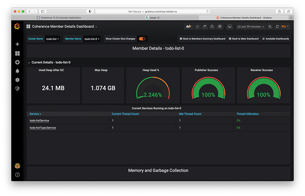Open the Server Admin shield icon
The width and height of the screenshot is (305, 196).
[x=17, y=89]
